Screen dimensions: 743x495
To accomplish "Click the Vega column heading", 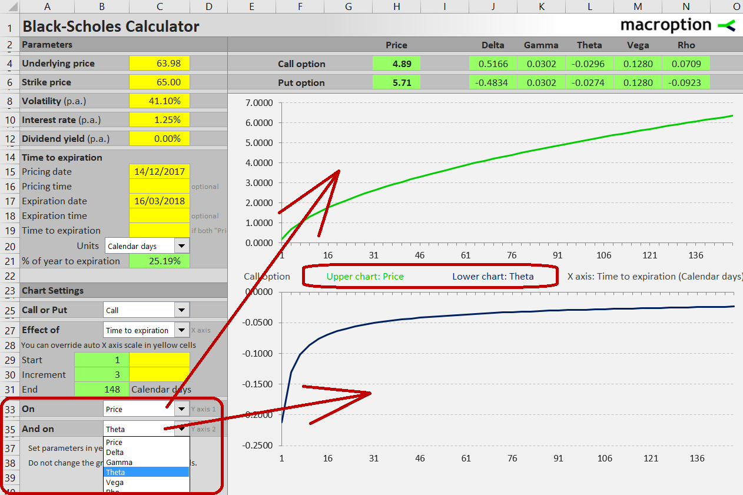I will 638,45.
